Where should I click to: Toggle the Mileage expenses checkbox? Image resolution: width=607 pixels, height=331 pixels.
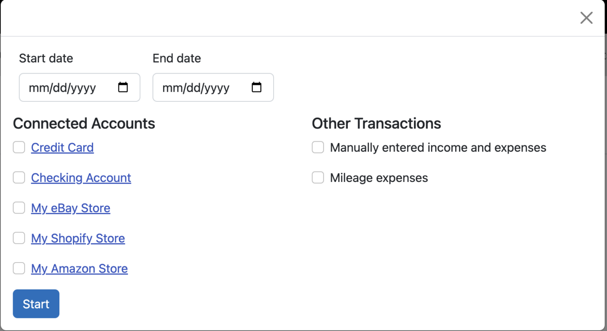point(317,178)
